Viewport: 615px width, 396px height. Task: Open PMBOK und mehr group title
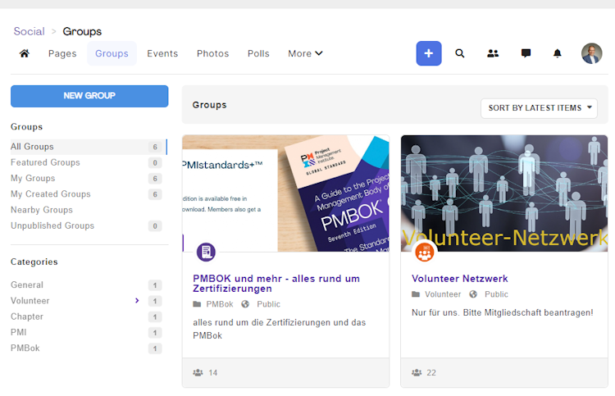(x=276, y=284)
